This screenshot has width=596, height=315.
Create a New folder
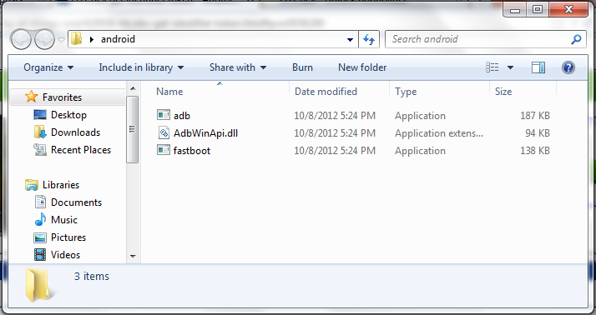pyautogui.click(x=362, y=67)
